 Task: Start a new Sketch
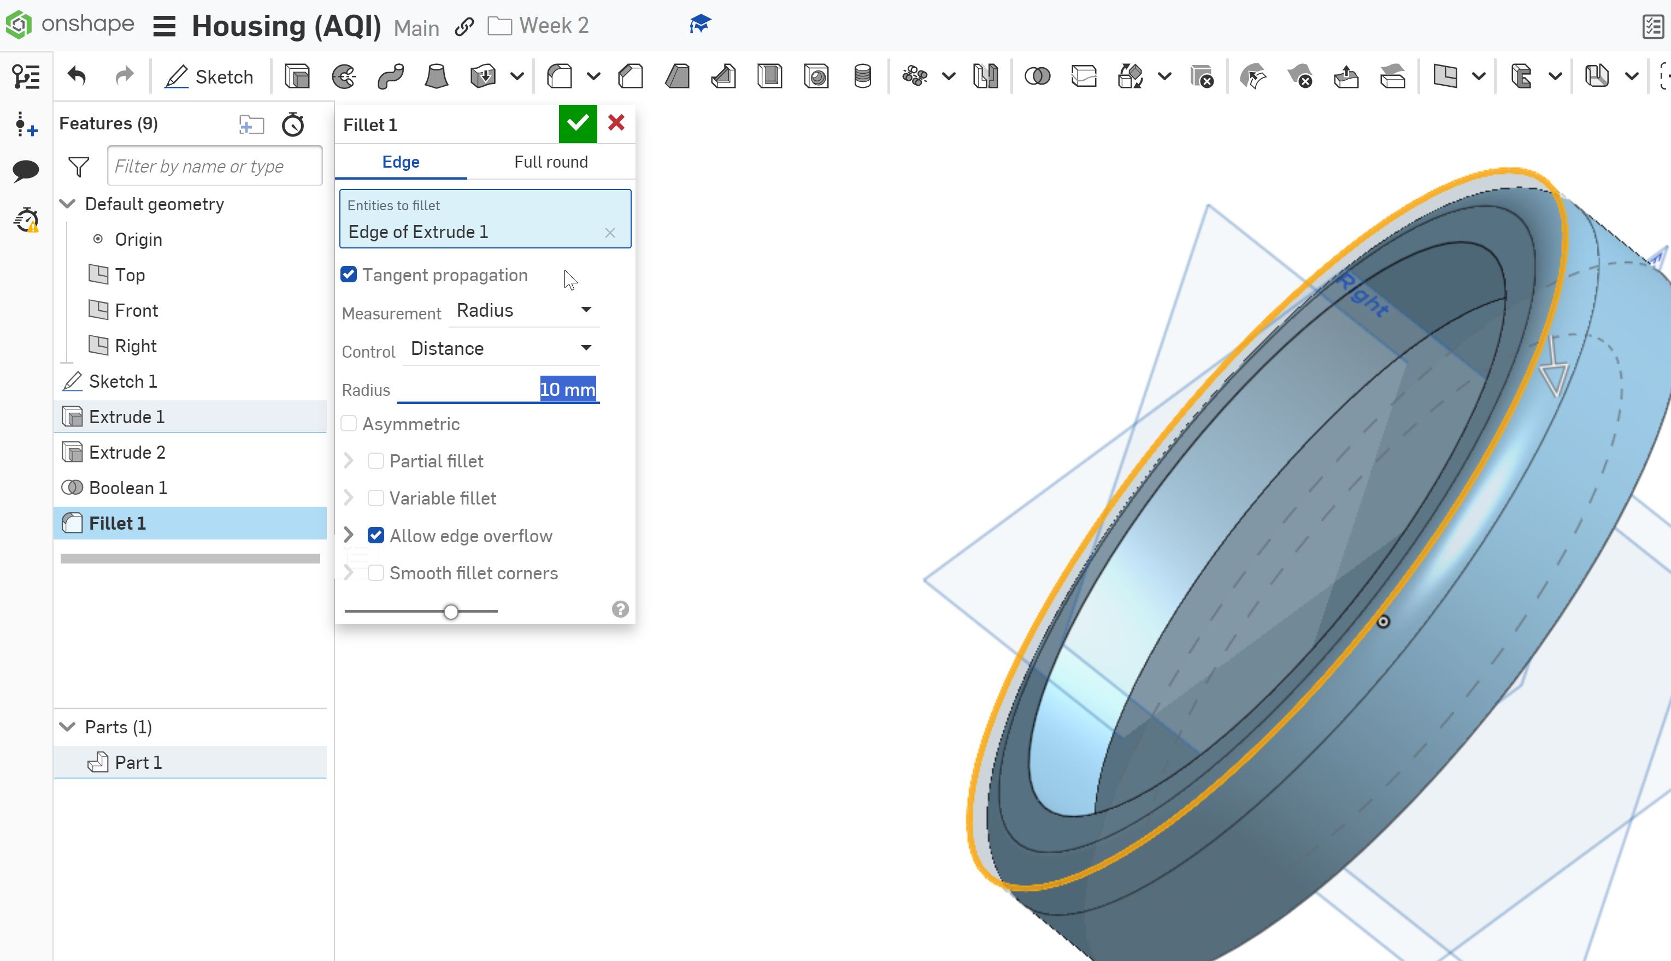[209, 76]
